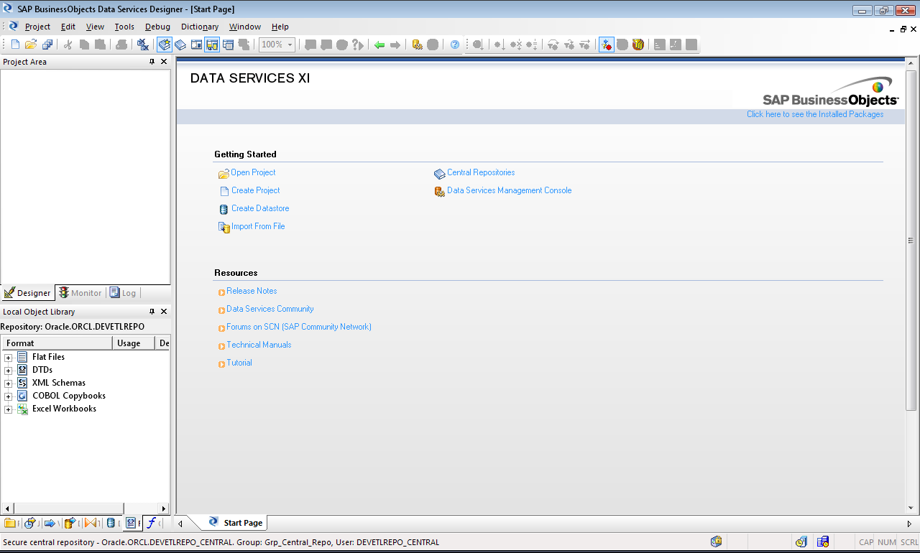Select the Start Page tab
The height and width of the screenshot is (553, 920).
point(236,523)
